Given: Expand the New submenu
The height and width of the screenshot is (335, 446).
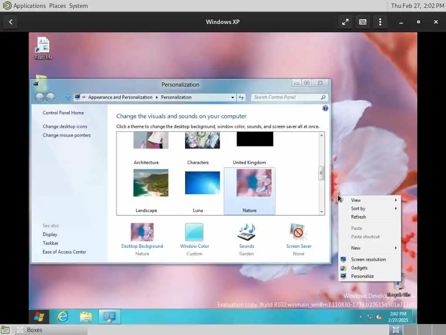Looking at the screenshot, I should click(369, 248).
